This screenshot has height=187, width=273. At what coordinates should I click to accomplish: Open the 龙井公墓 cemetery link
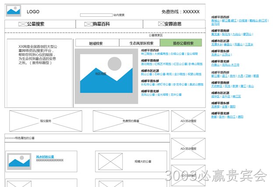[x=176, y=95]
